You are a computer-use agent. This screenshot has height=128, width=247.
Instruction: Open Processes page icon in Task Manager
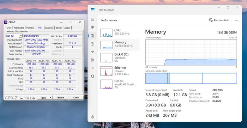tap(92, 28)
